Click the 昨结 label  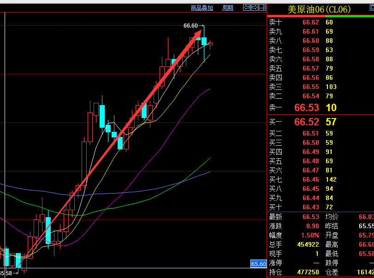(x=332, y=226)
